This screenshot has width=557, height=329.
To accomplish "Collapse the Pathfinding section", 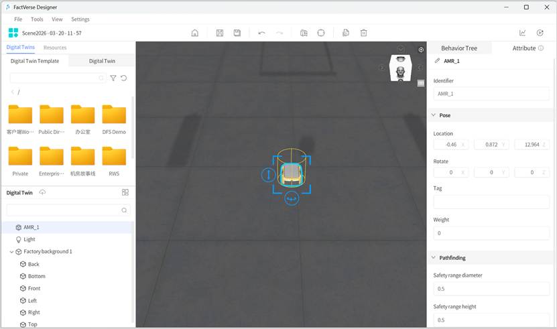I will (x=434, y=258).
